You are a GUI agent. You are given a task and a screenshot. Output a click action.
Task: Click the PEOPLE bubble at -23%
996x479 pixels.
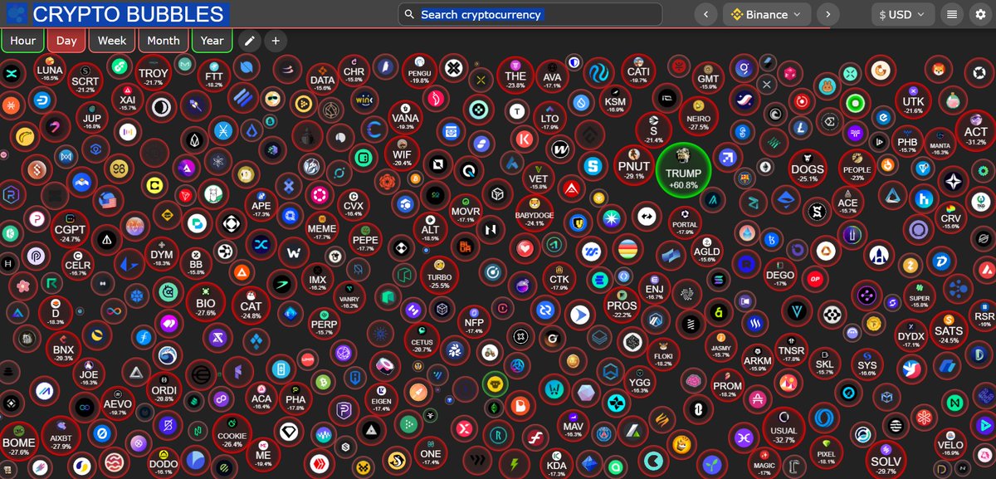[x=857, y=168]
